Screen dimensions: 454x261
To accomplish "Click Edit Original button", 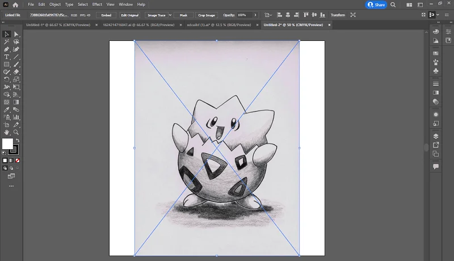I will [130, 15].
